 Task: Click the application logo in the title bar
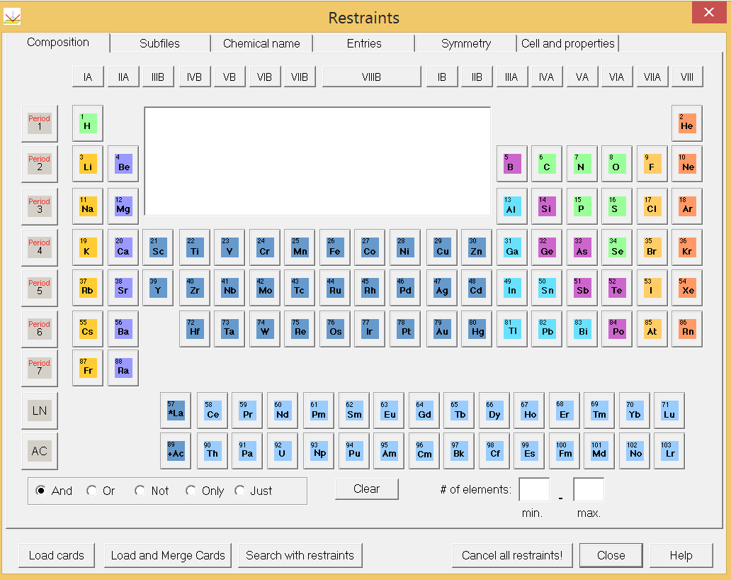tap(11, 16)
